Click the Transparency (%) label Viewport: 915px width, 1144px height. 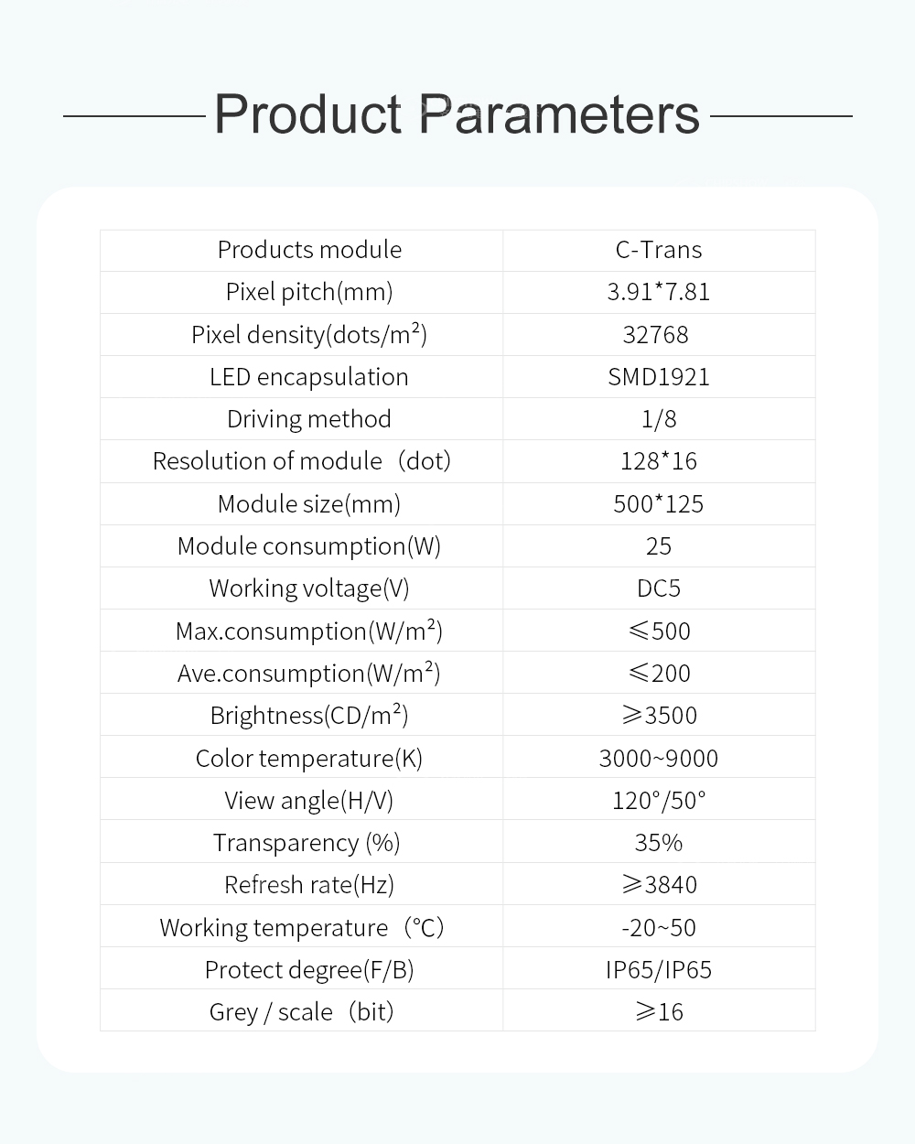tap(307, 843)
